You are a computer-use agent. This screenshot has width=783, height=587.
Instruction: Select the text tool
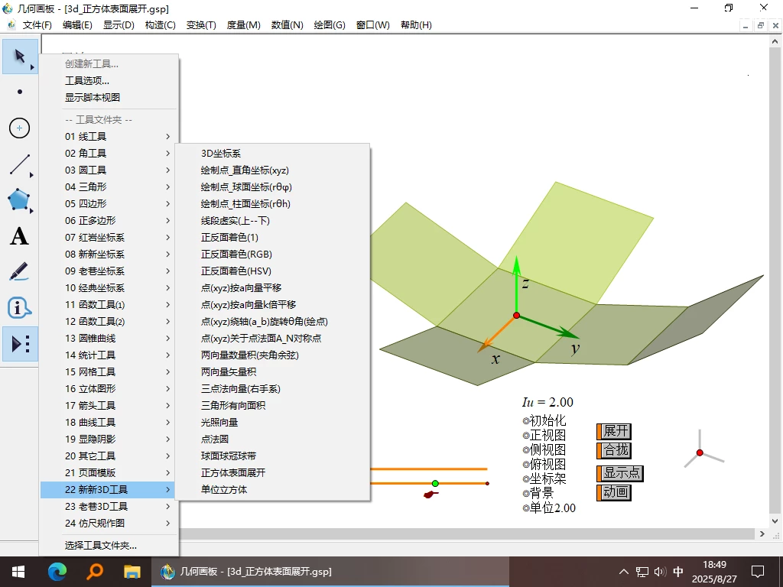pos(19,236)
